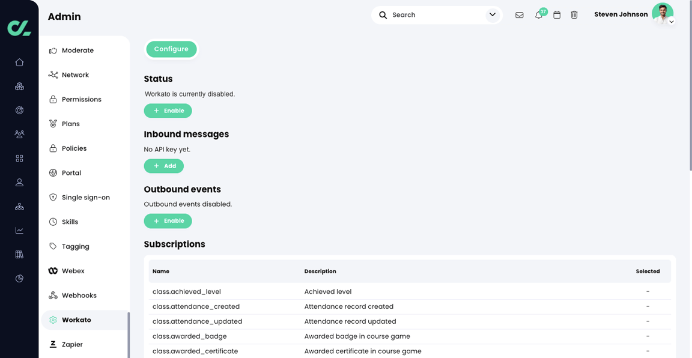
Task: Click the Steven Johnson user name
Action: (621, 14)
